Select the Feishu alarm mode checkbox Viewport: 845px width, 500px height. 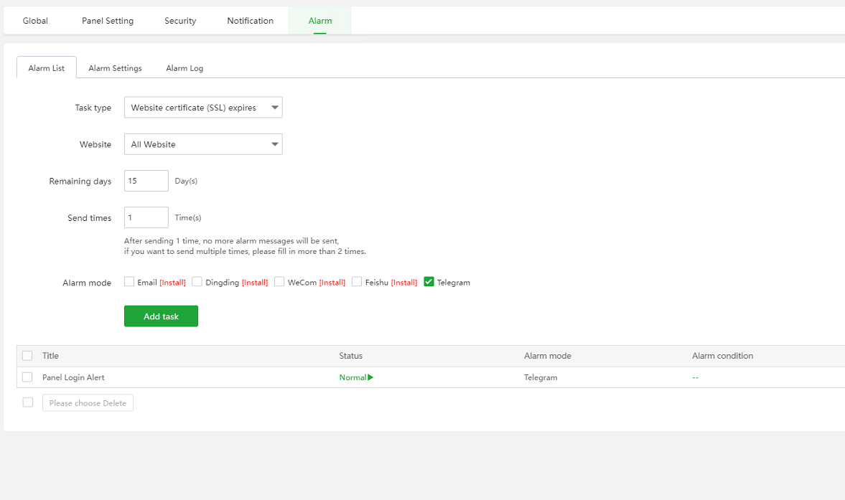click(356, 282)
